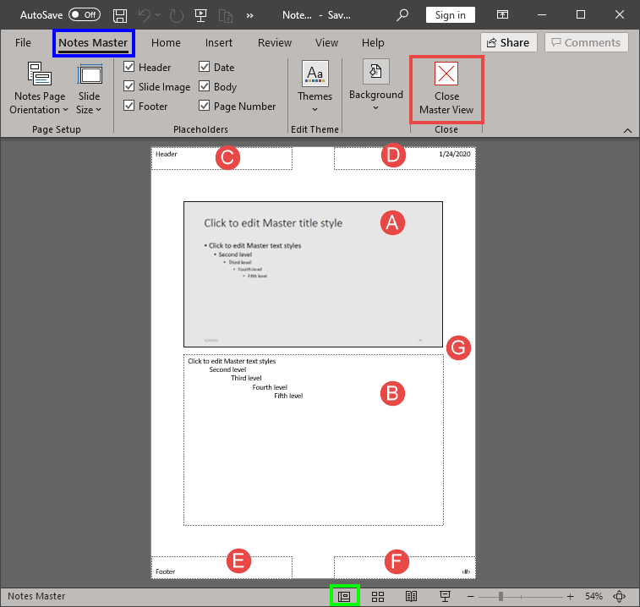This screenshot has width=640, height=607.
Task: Switch to the Review tab
Action: 274,42
